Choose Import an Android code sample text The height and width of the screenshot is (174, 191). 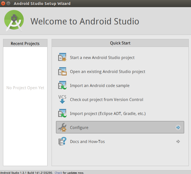coord(100,86)
